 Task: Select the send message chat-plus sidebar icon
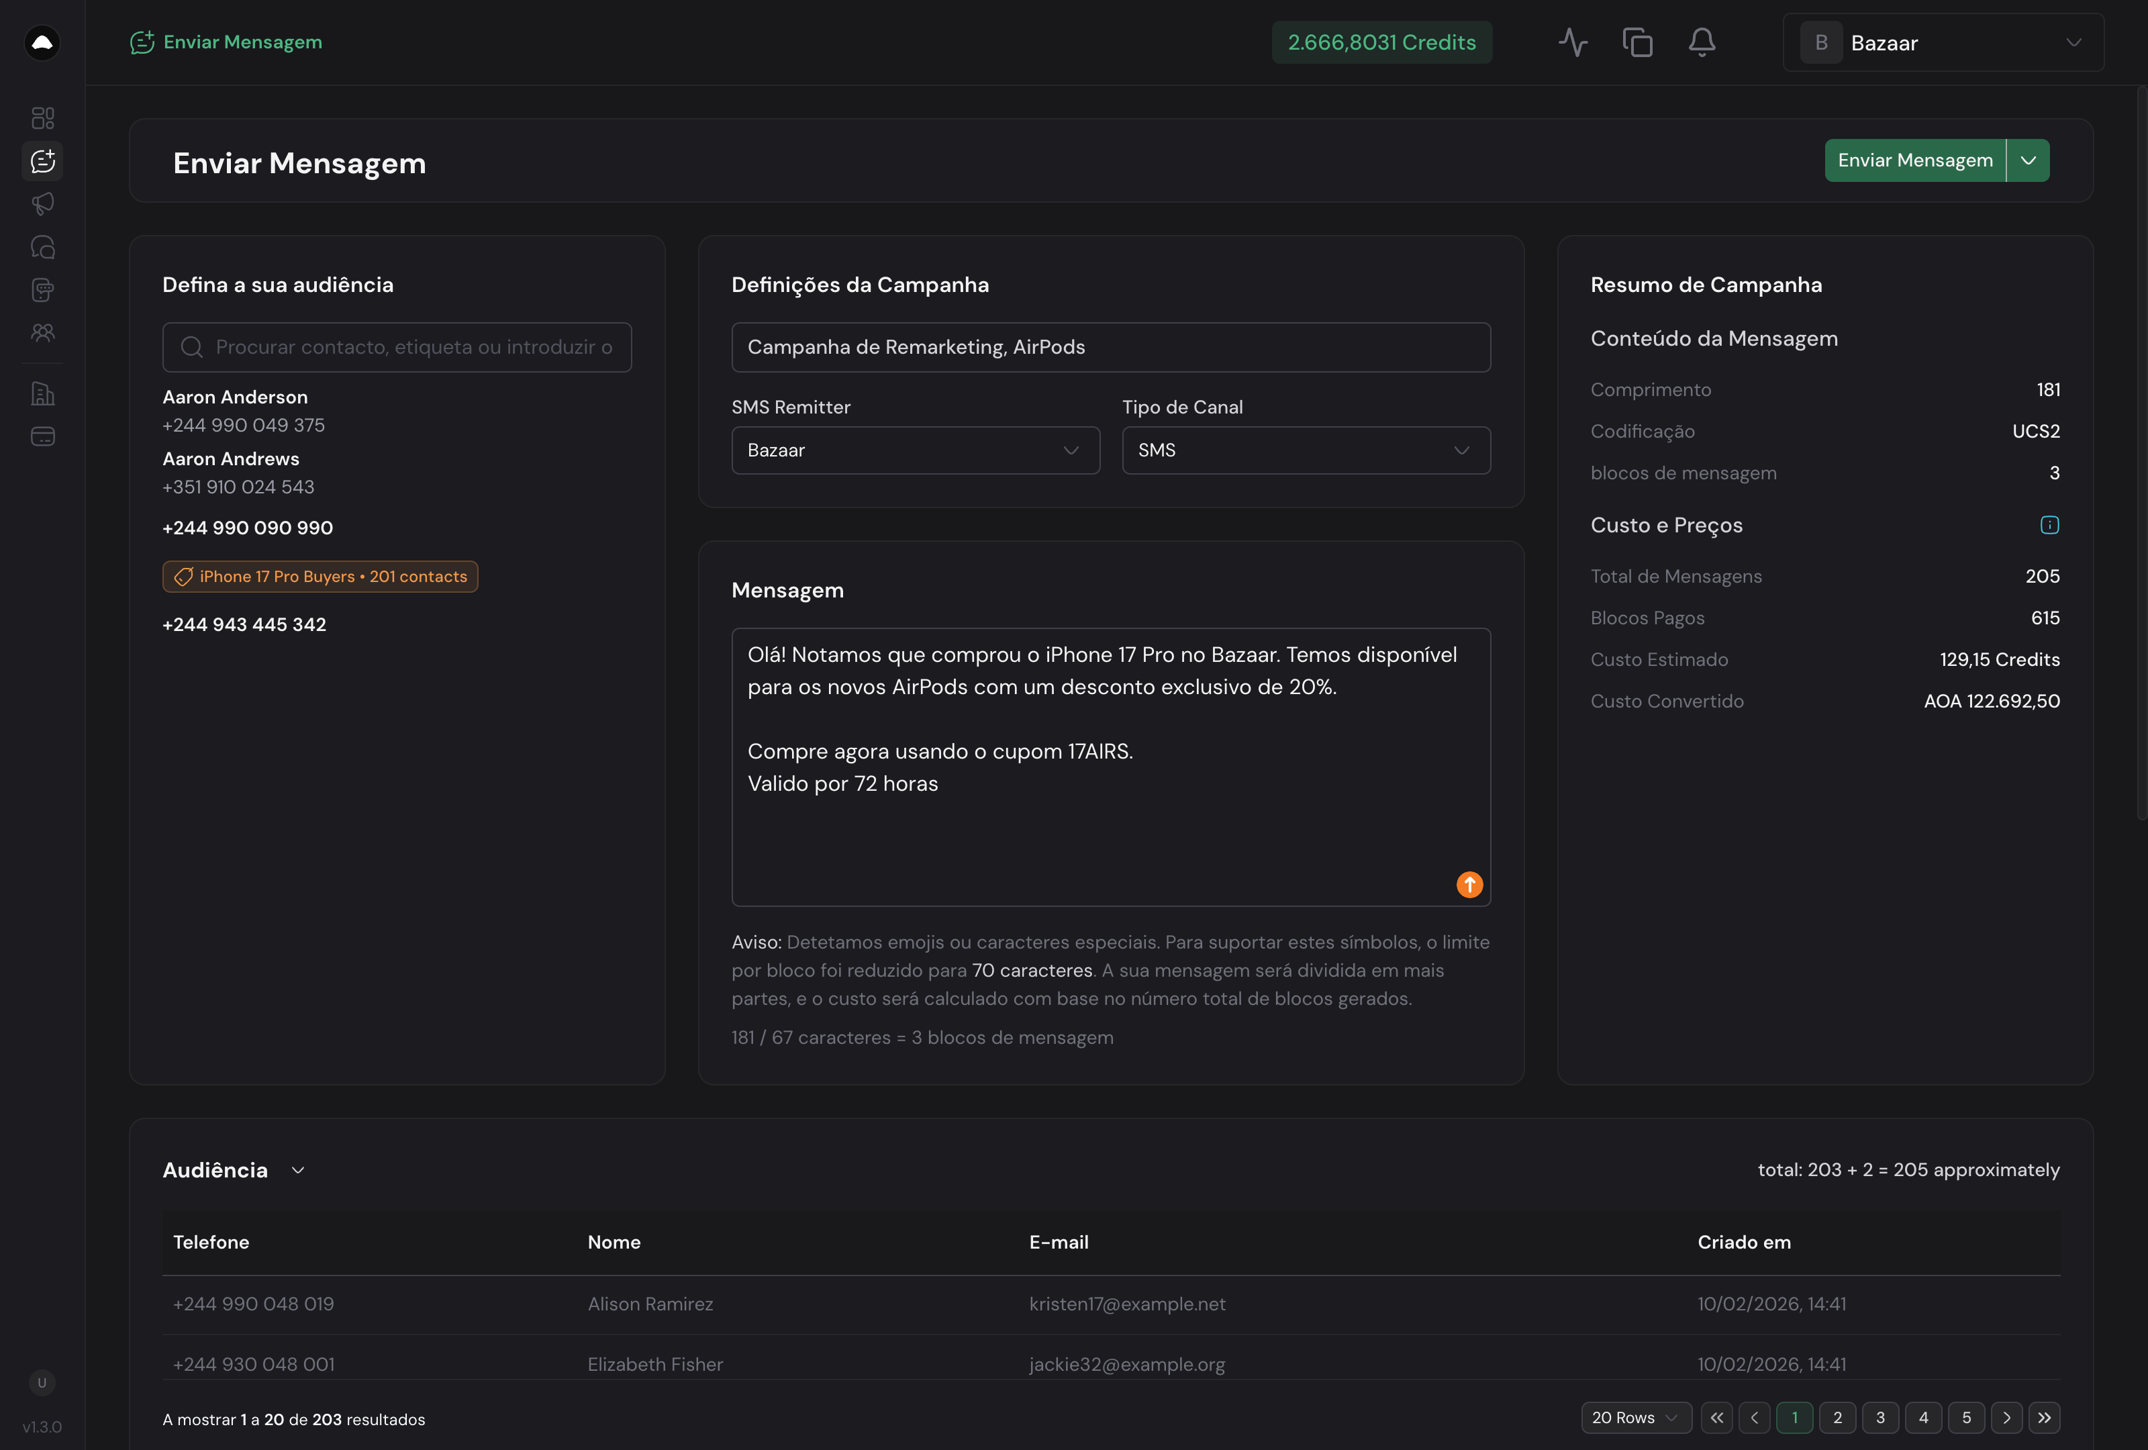tap(42, 161)
